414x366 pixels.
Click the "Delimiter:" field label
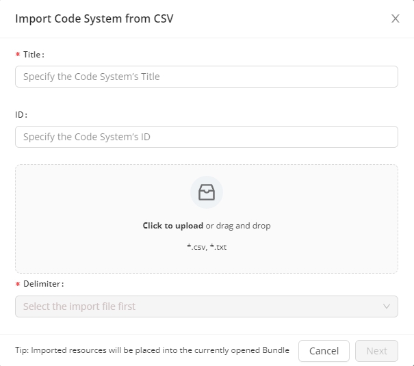coord(44,283)
